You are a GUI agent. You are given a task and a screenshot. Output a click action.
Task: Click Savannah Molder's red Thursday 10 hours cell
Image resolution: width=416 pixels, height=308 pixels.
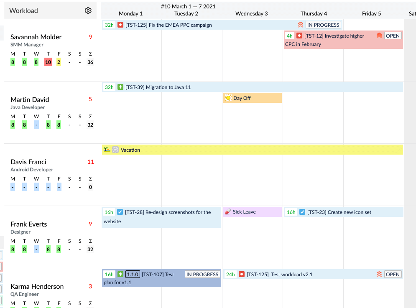[x=48, y=62]
